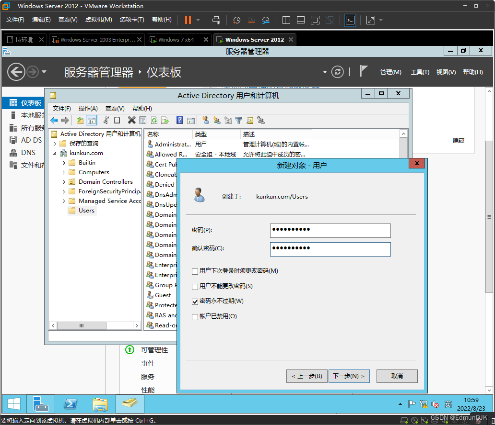The height and width of the screenshot is (425, 495).
Task: Click the blue back arrow in AD toolbar
Action: 54,120
